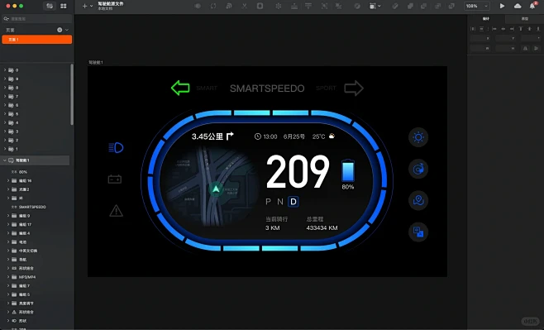Click the flip horizontal icon in properties
Viewport: 544px width, 330px height.
pos(525,49)
